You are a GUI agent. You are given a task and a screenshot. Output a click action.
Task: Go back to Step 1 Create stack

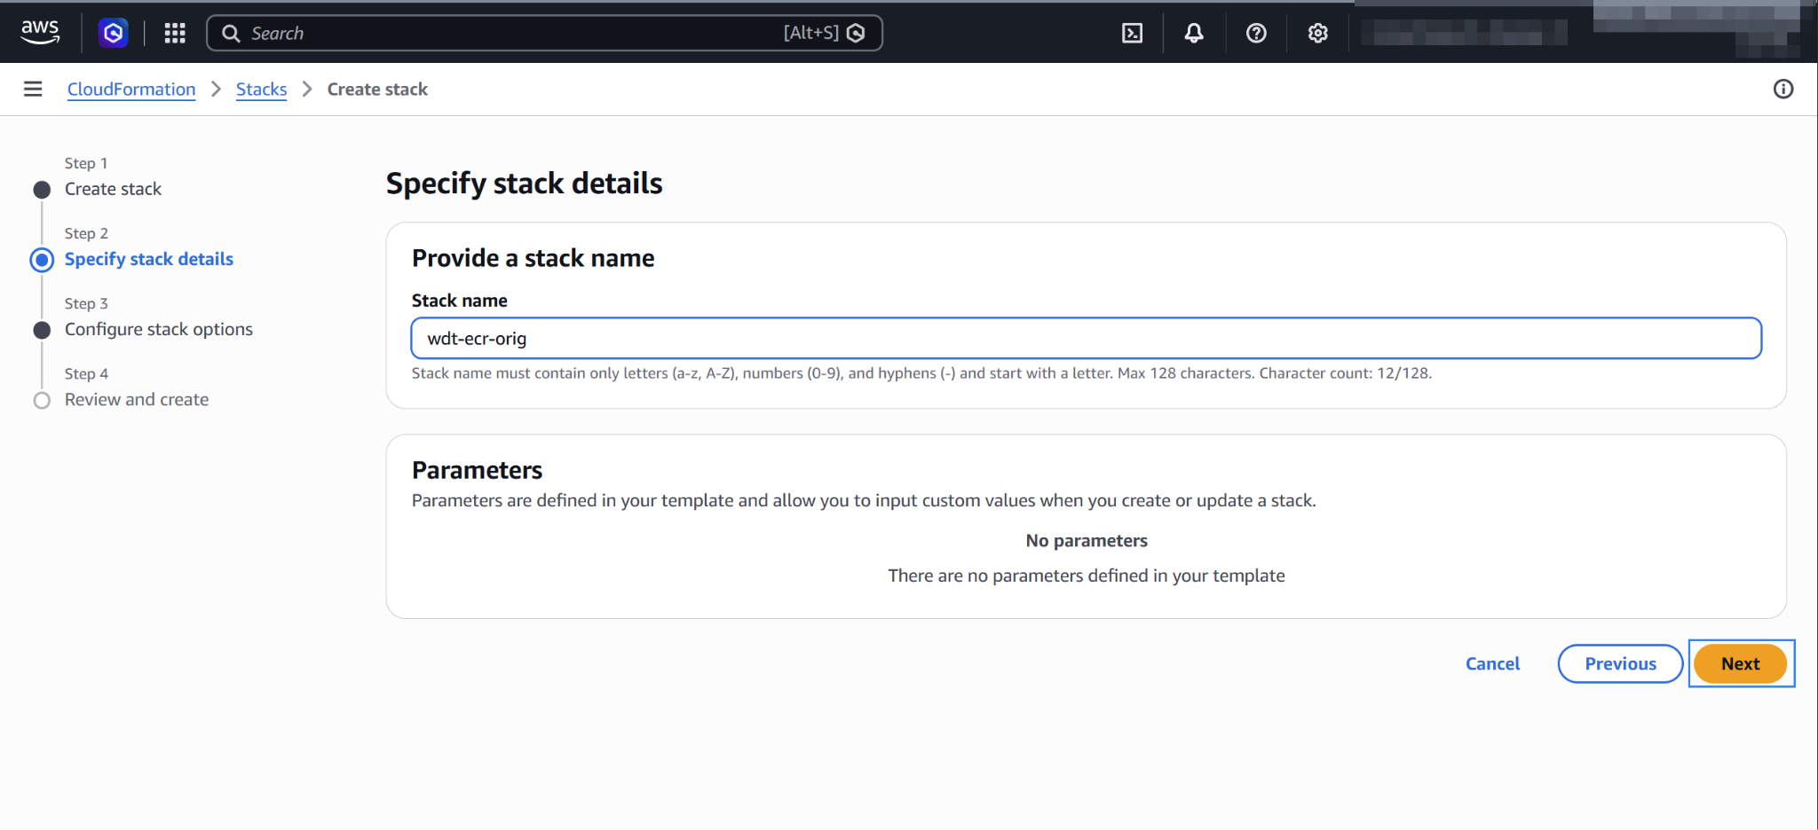[113, 189]
